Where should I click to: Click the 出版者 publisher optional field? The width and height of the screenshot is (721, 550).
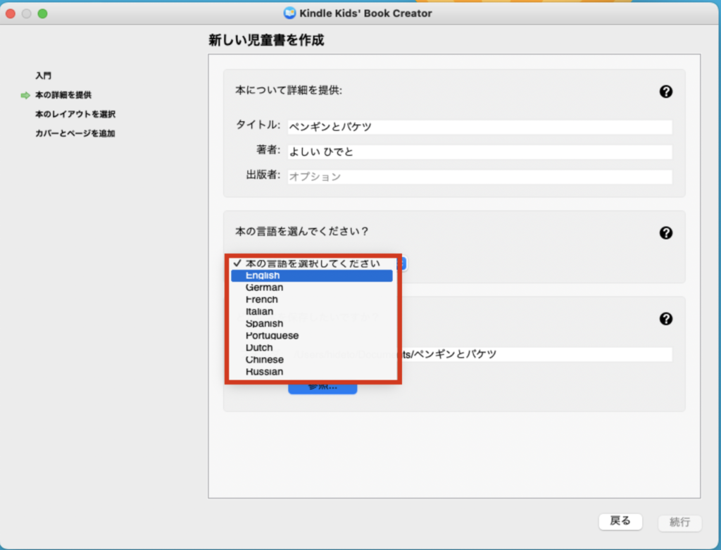point(479,177)
